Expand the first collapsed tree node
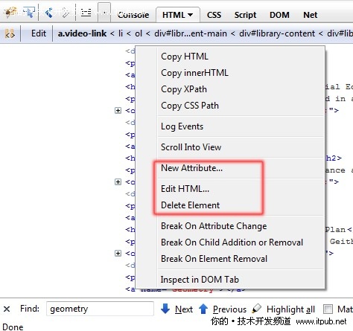The height and width of the screenshot is (331, 353). click(118, 110)
